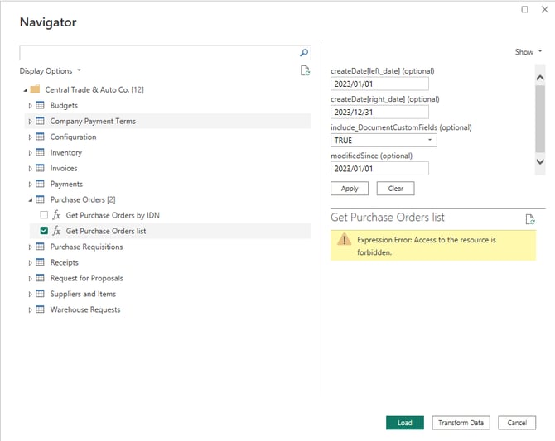Expand the Purchase Requisitions node
The image size is (555, 441).
[30, 247]
